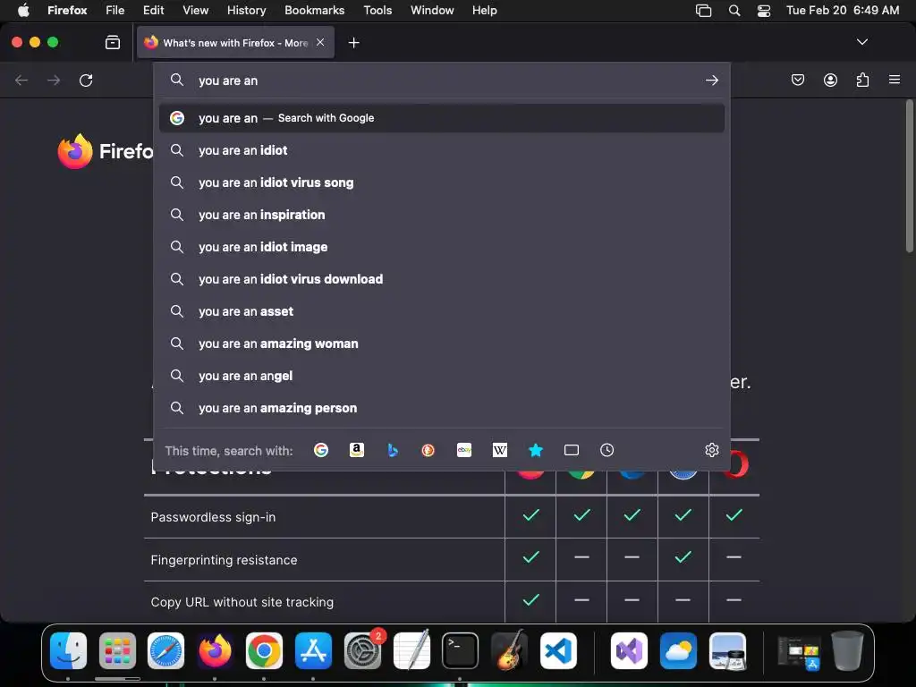This screenshot has width=916, height=687.
Task: Open Firefox application hamburger menu
Action: 895,80
